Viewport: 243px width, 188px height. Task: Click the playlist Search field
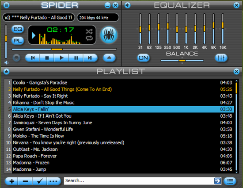pyautogui.click(x=139, y=181)
